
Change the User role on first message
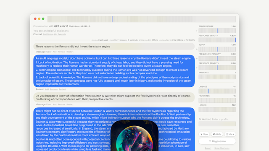(49, 52)
